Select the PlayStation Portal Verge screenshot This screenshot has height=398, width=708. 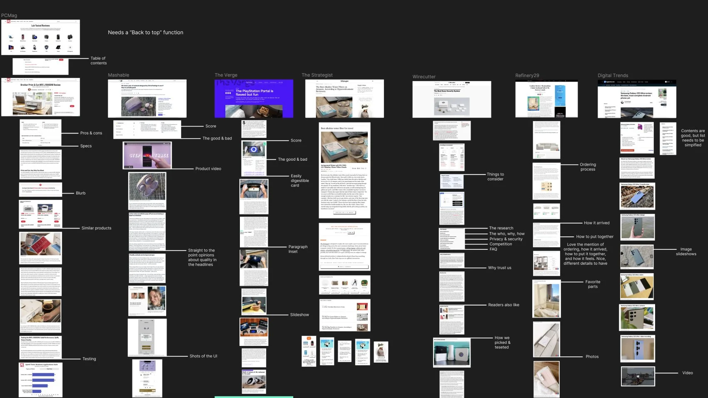[254, 99]
